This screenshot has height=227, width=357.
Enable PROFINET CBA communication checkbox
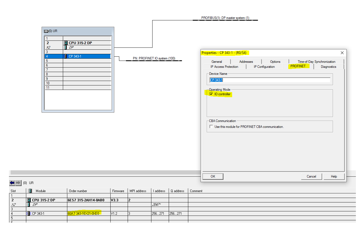pos(211,127)
